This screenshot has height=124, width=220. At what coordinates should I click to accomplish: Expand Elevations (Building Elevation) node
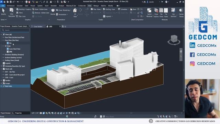coord(3,55)
